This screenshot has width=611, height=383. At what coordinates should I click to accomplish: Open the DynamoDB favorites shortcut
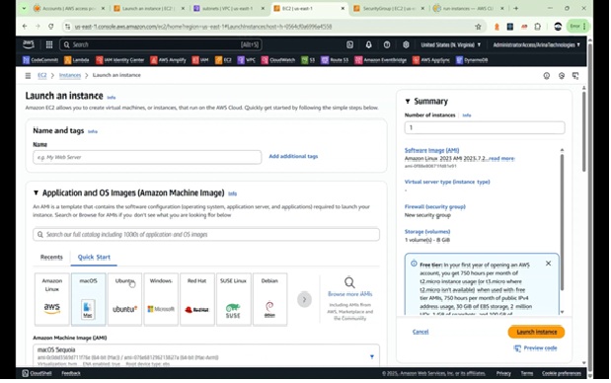(472, 60)
